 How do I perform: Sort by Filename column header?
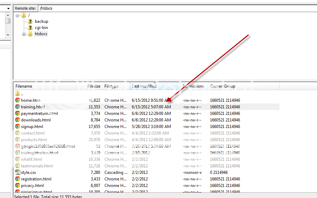click(45, 86)
